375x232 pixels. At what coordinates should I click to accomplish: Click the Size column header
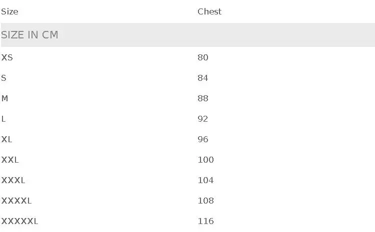9,11
